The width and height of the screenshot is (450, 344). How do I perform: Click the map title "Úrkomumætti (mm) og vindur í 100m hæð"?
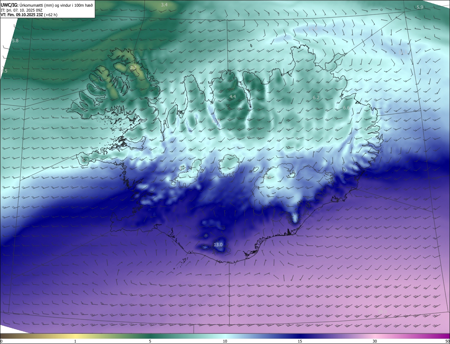point(56,5)
